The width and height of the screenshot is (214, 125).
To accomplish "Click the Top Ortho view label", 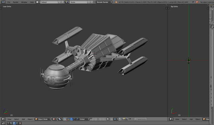I will tap(174, 6).
